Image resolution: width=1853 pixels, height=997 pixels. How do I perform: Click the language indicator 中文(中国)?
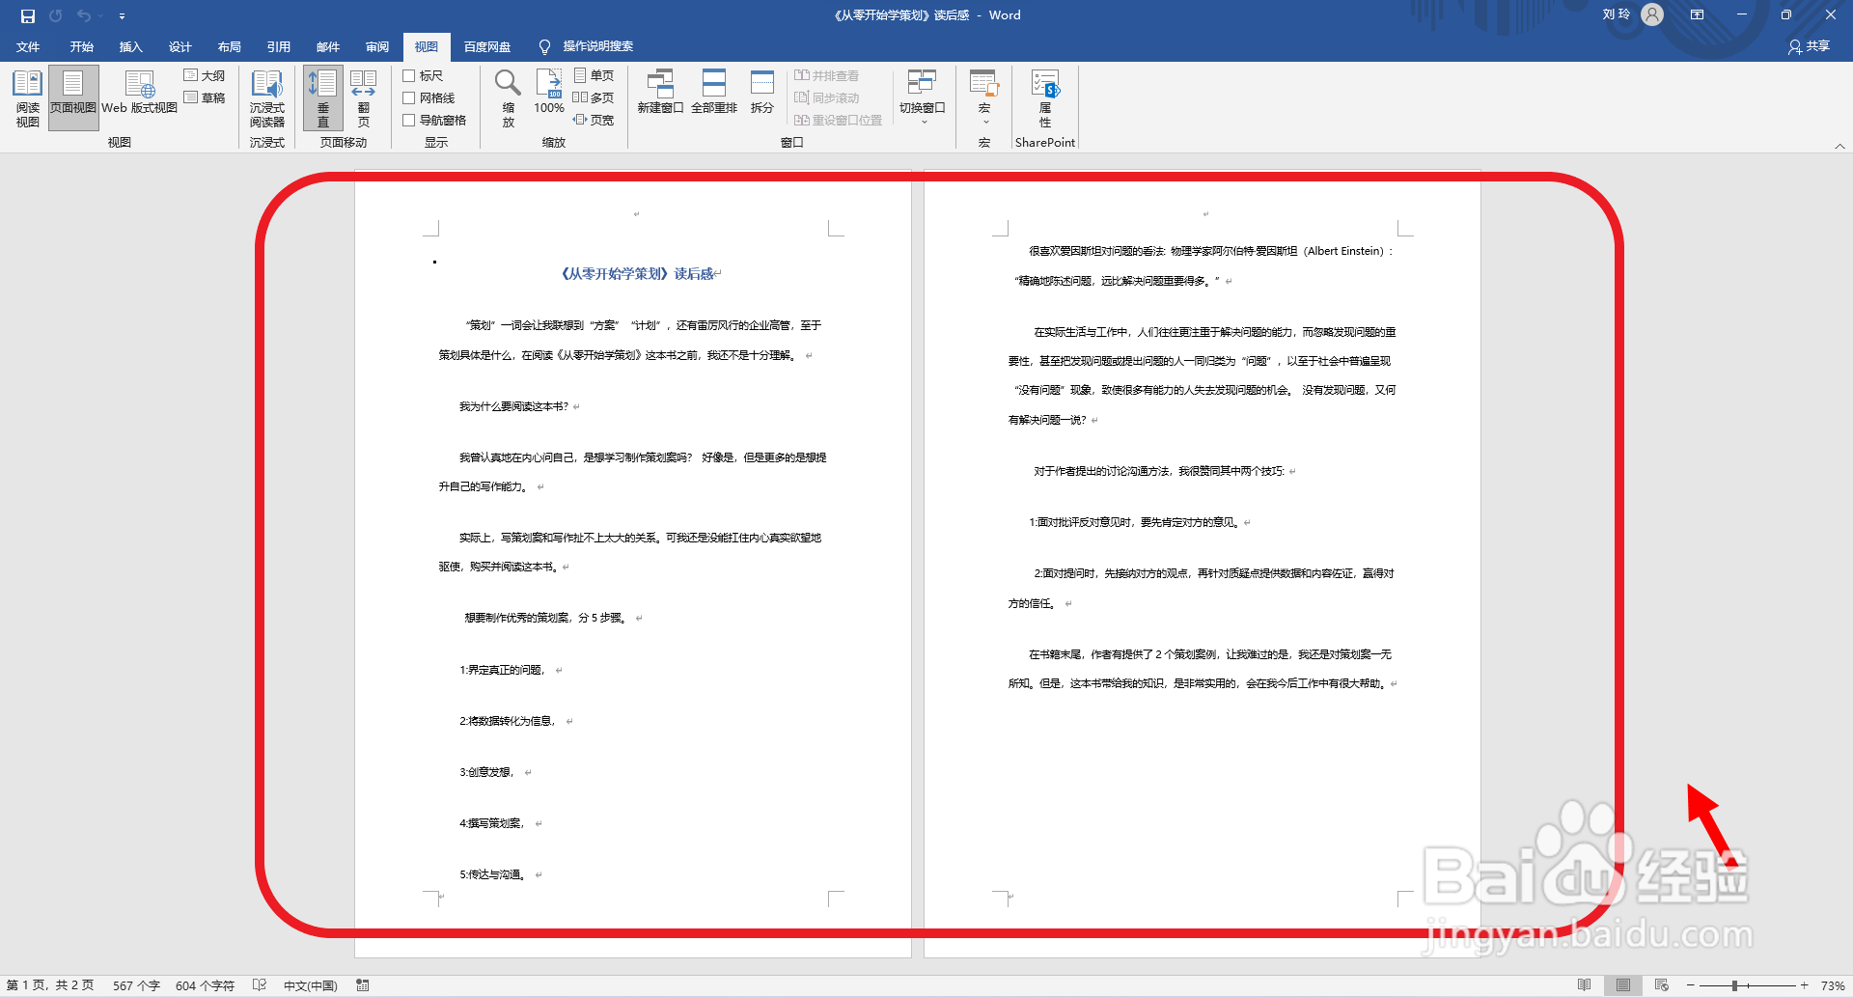click(x=310, y=985)
